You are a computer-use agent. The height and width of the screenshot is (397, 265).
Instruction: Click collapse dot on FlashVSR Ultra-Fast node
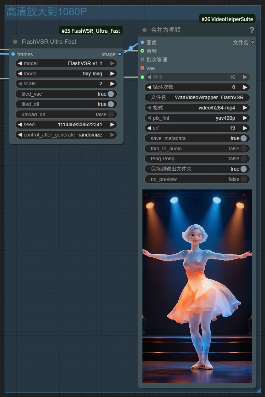[15, 42]
